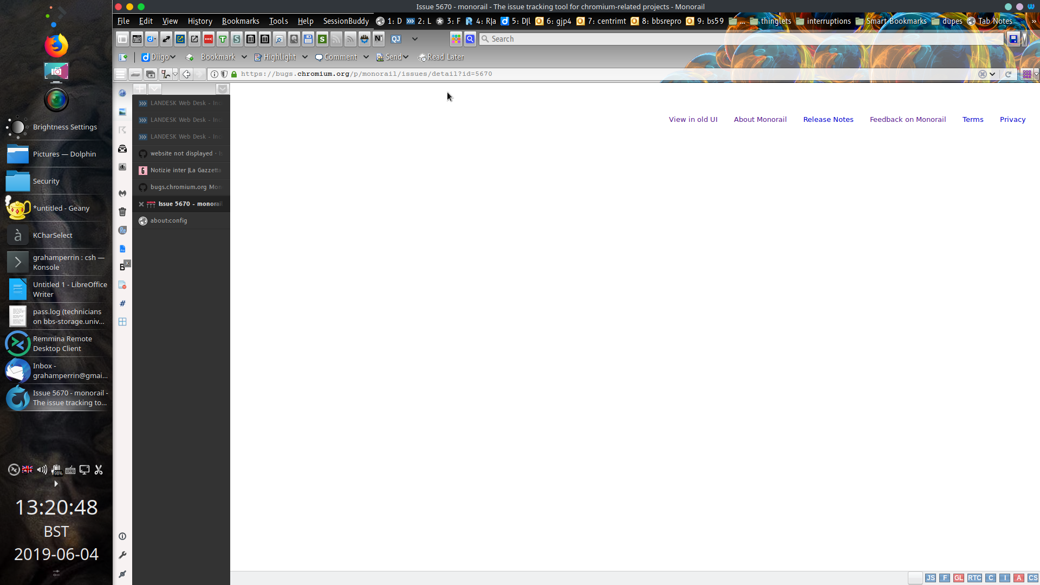The height and width of the screenshot is (585, 1040).
Task: Click the RSS subscribe icon in the toolbar
Action: click(x=351, y=39)
